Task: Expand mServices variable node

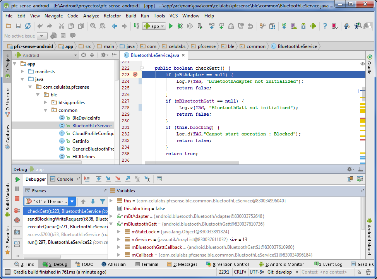Action: (119, 240)
